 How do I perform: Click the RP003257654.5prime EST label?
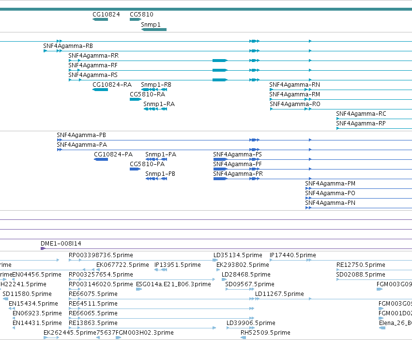click(101, 275)
